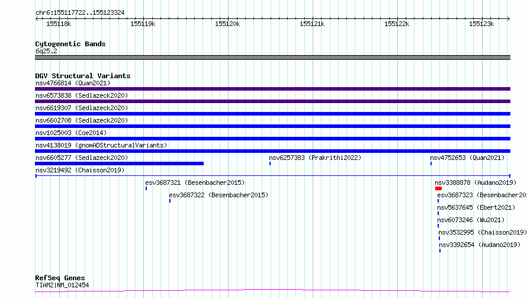Click the 155119k ruler position

point(143,24)
